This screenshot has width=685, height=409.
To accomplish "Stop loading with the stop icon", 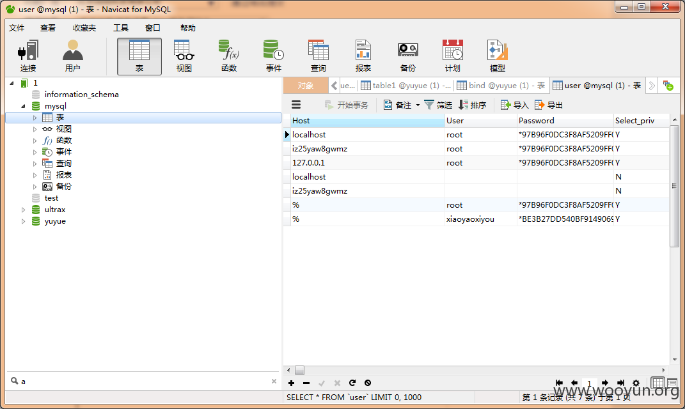I will pos(368,383).
